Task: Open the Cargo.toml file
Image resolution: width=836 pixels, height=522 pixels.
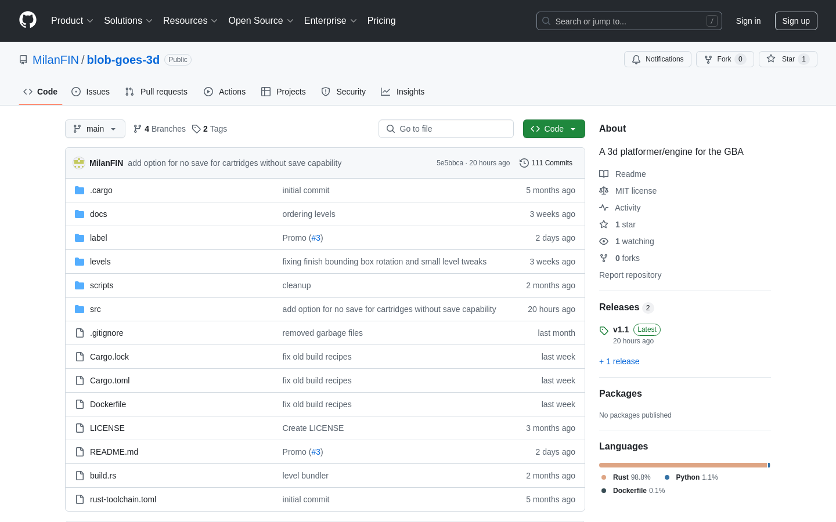Action: tap(110, 380)
